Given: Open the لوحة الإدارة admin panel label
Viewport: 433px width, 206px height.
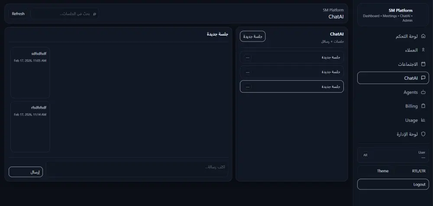Looking at the screenshot, I should 407,134.
